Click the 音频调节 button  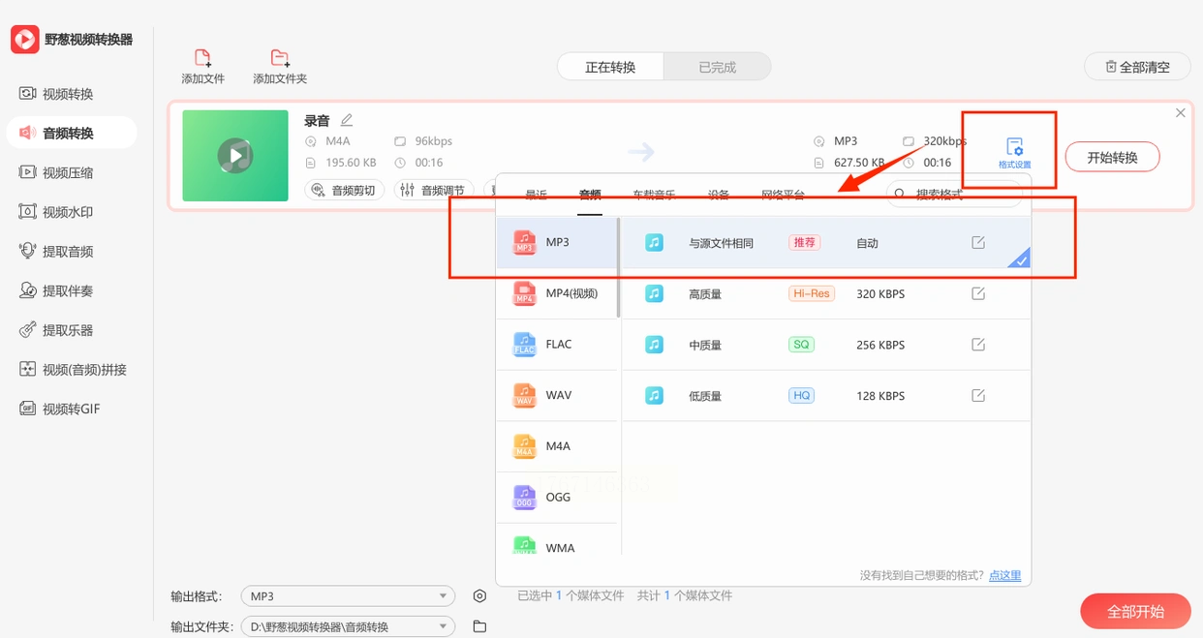434,191
